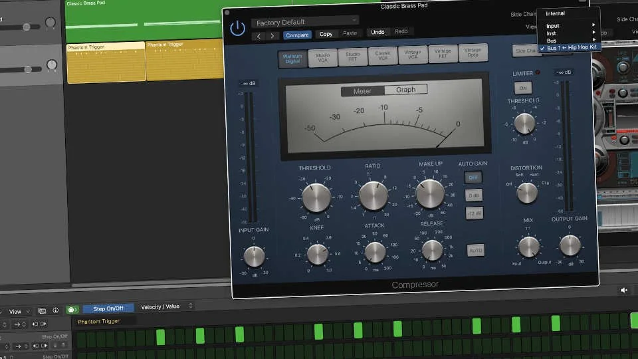The width and height of the screenshot is (638, 359).
Task: Select Auto Gain 0 dB button
Action: click(x=474, y=195)
